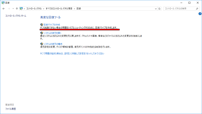Click the forward navigation arrow

point(9,9)
